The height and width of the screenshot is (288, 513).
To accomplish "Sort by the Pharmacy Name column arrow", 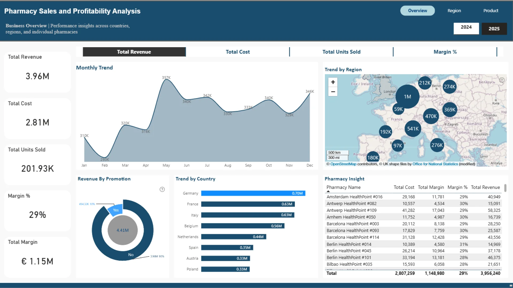I will pos(328,191).
